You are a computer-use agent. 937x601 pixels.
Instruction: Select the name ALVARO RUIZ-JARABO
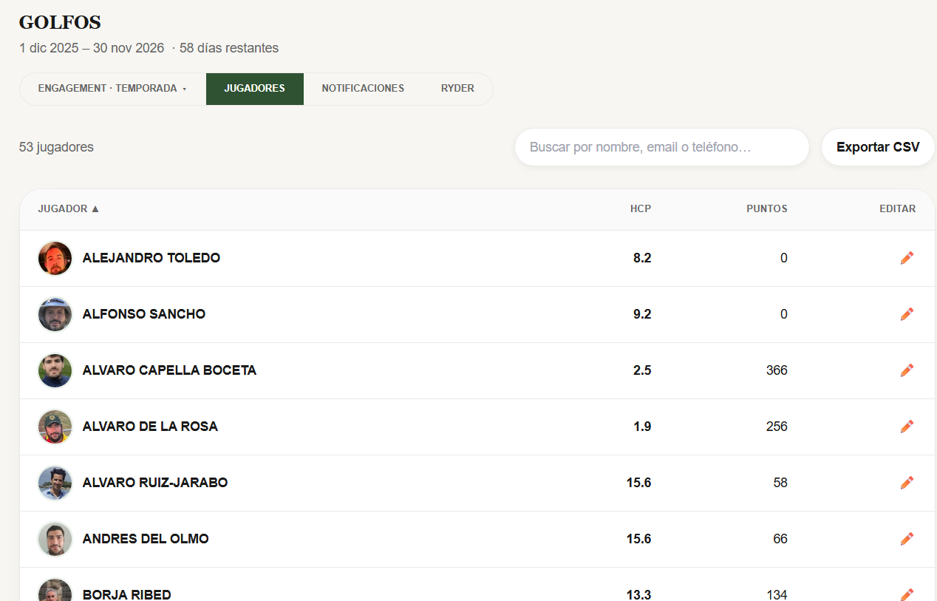[155, 483]
